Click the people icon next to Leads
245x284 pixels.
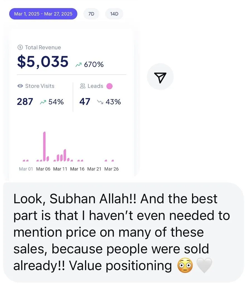(83, 86)
